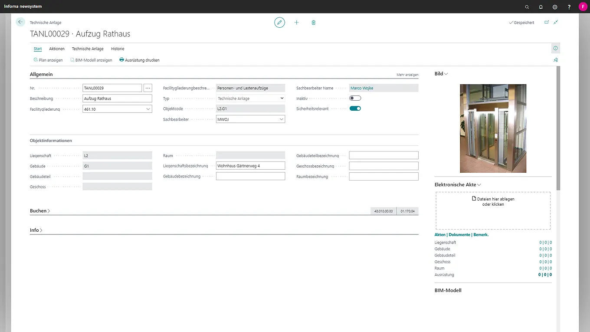Open search with the magnifier icon
The height and width of the screenshot is (332, 590).
tap(527, 7)
